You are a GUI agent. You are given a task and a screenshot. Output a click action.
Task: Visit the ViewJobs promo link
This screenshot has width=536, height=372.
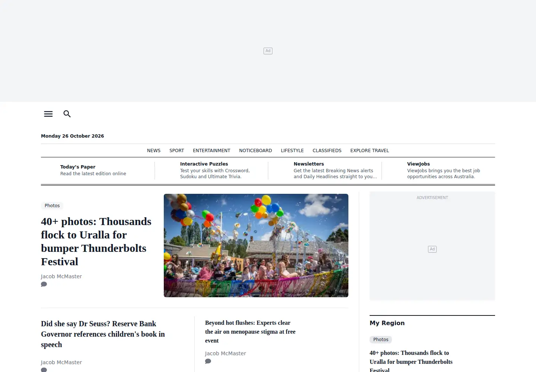pyautogui.click(x=443, y=170)
